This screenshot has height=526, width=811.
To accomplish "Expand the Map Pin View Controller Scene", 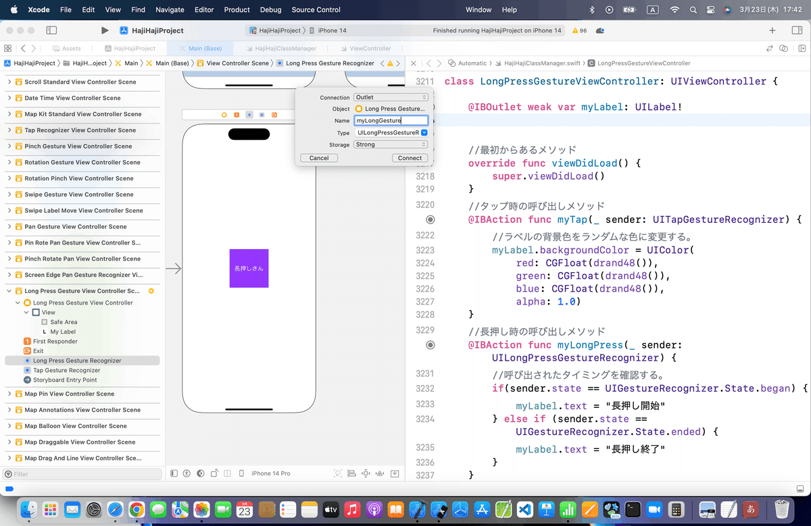I will click(x=9, y=394).
